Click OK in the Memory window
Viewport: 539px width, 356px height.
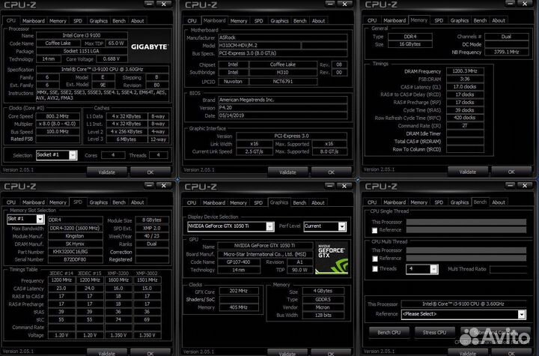511,172
